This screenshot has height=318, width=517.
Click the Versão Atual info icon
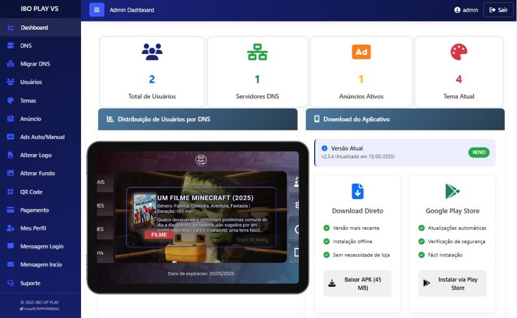pos(325,149)
